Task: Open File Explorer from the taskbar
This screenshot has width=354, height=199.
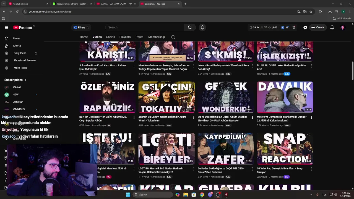Action: point(186,195)
